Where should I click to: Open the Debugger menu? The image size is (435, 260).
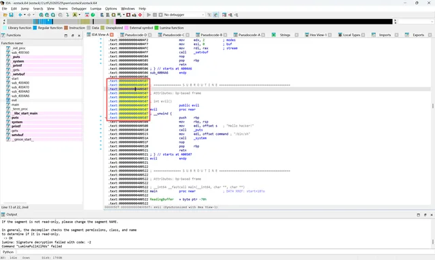[x=79, y=9]
